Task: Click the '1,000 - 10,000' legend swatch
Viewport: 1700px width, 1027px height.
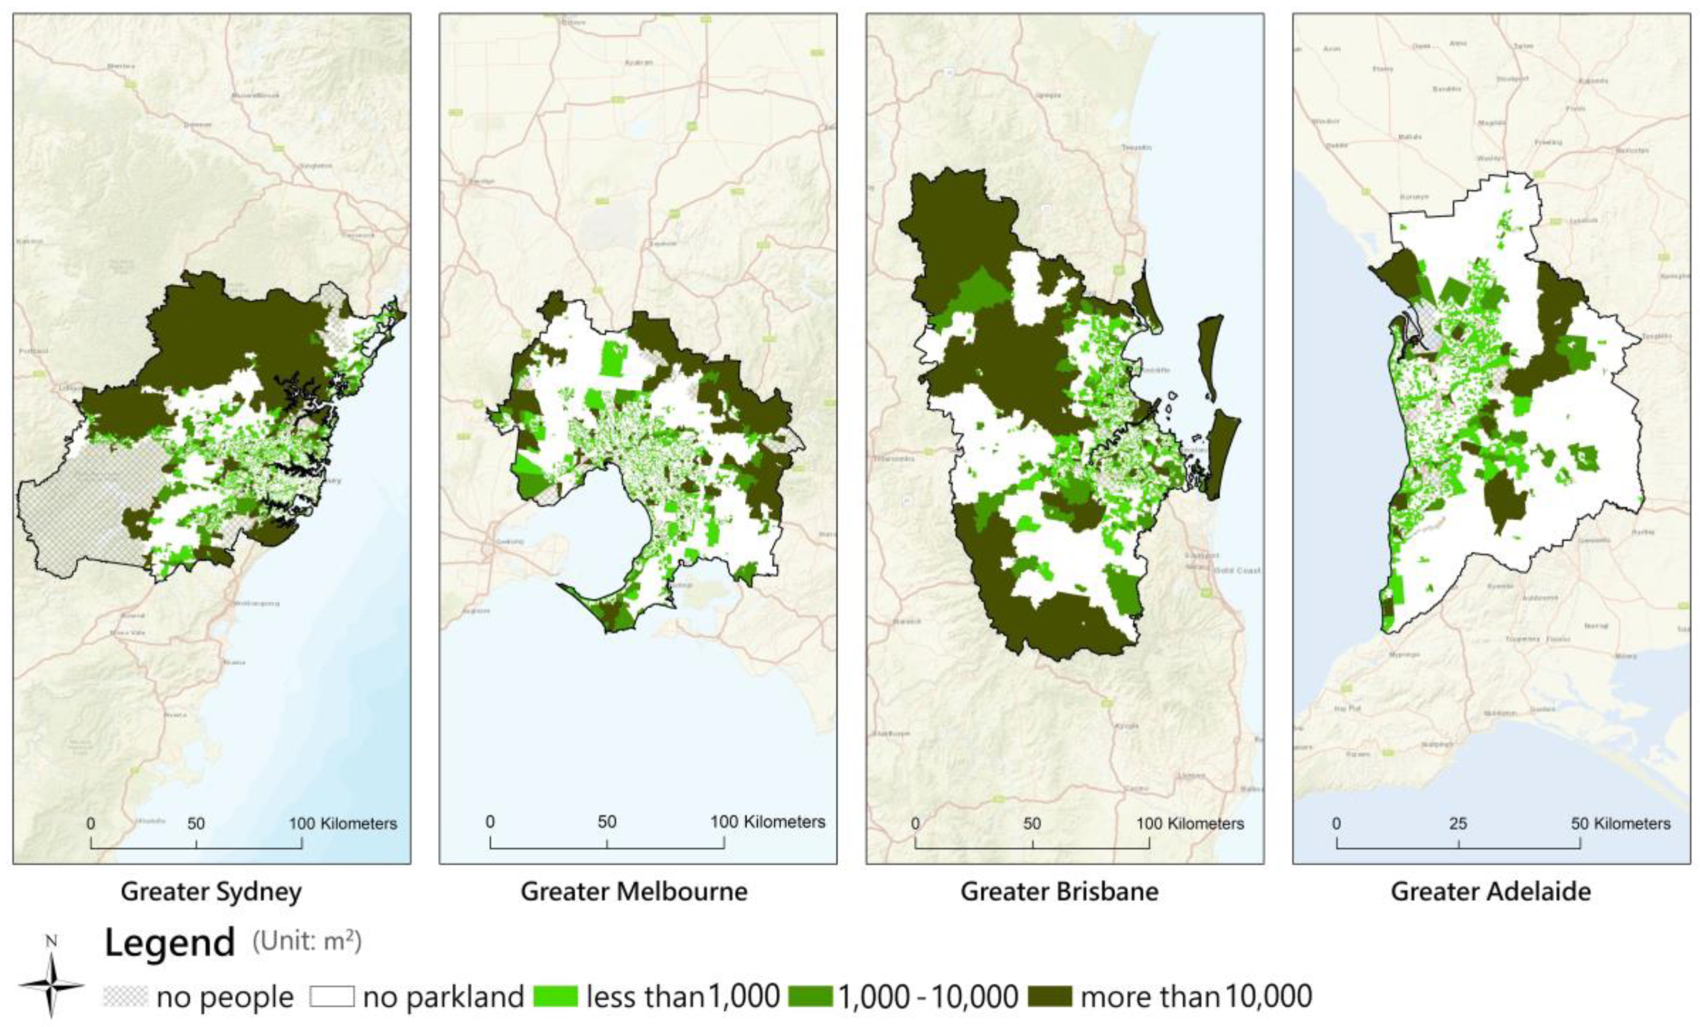Action: click(x=811, y=997)
